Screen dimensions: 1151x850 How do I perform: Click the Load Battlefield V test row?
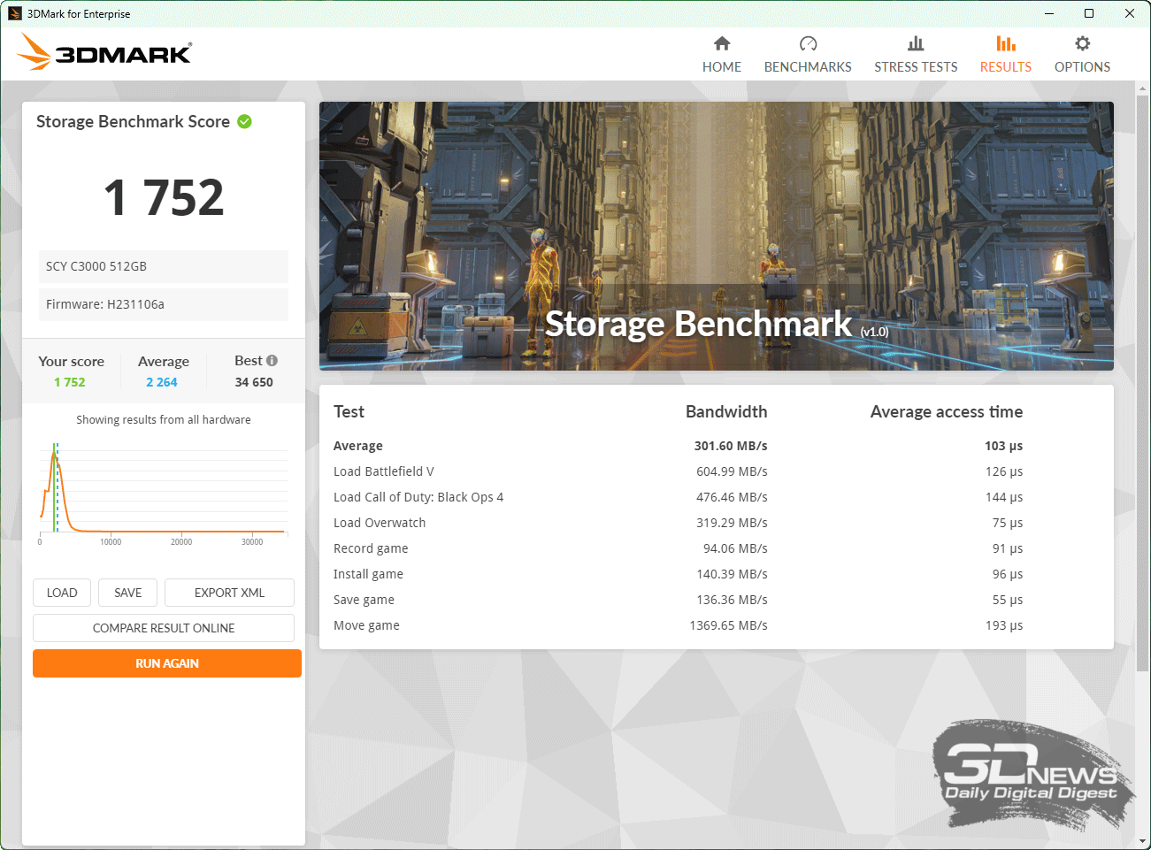pyautogui.click(x=717, y=471)
